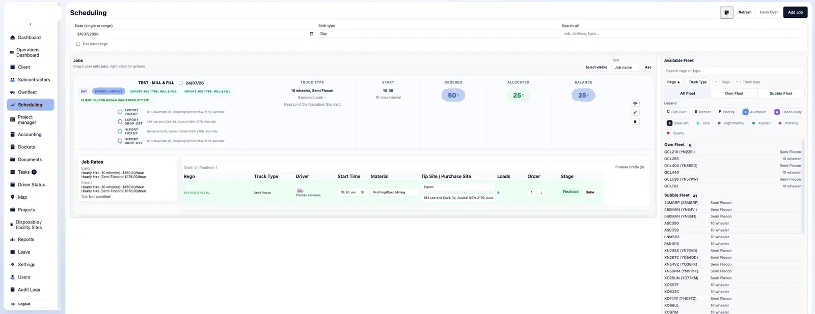Click the Documents sidebar icon
The width and height of the screenshot is (815, 314).
click(x=13, y=160)
